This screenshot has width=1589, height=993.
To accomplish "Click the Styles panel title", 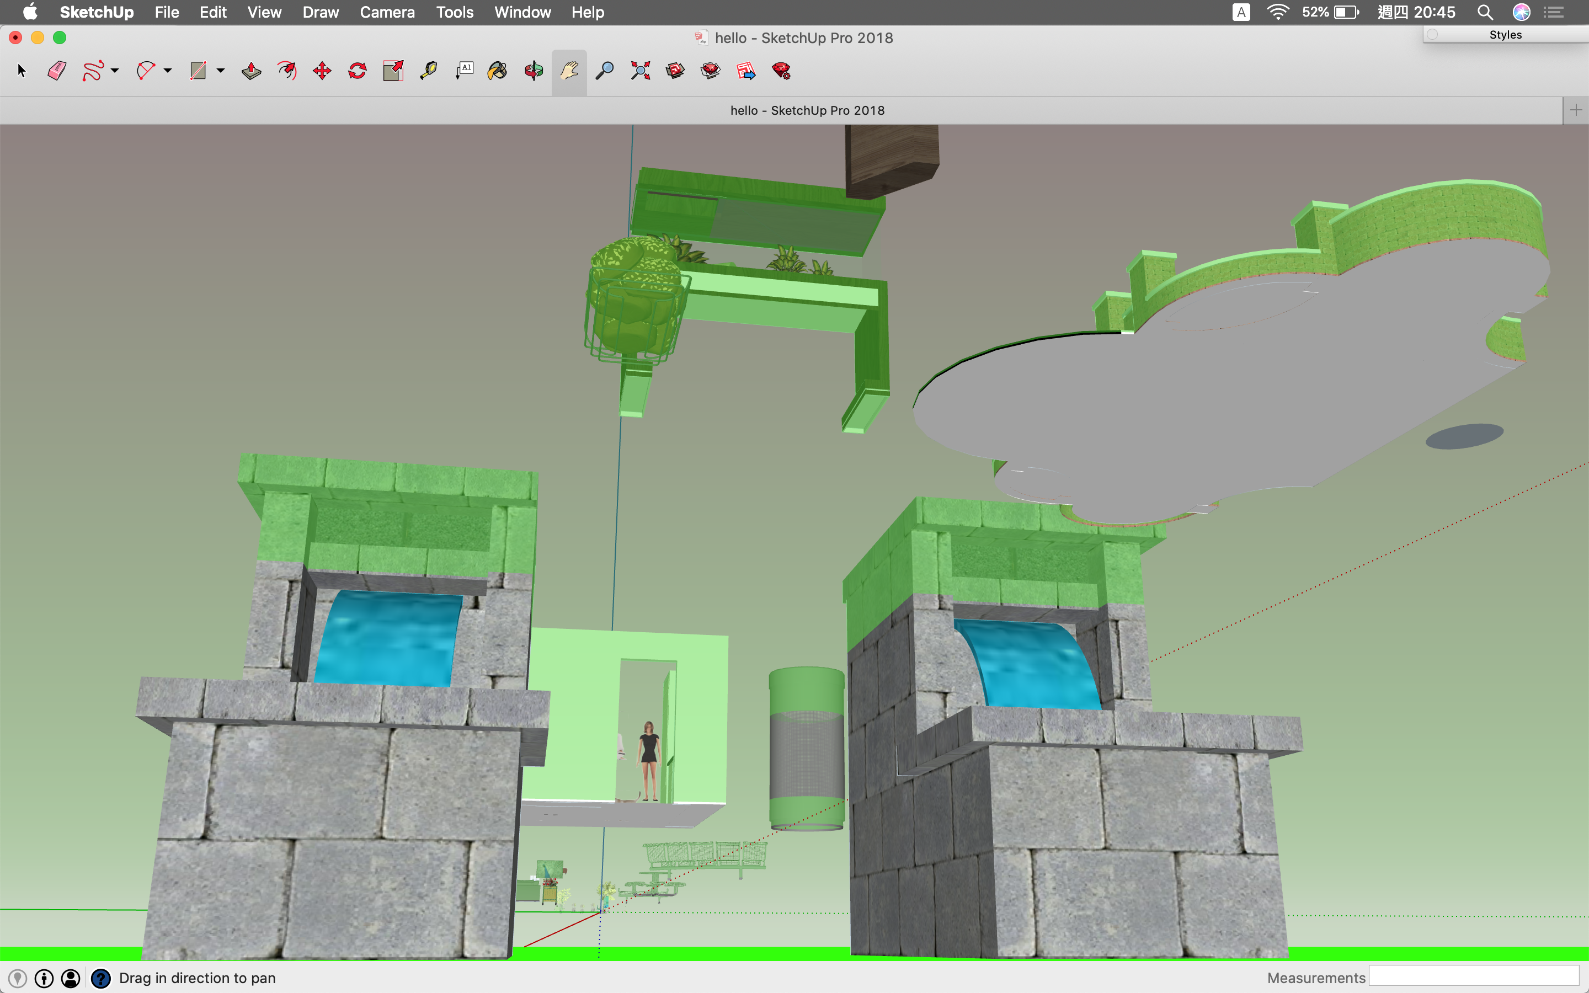I will pos(1505,35).
